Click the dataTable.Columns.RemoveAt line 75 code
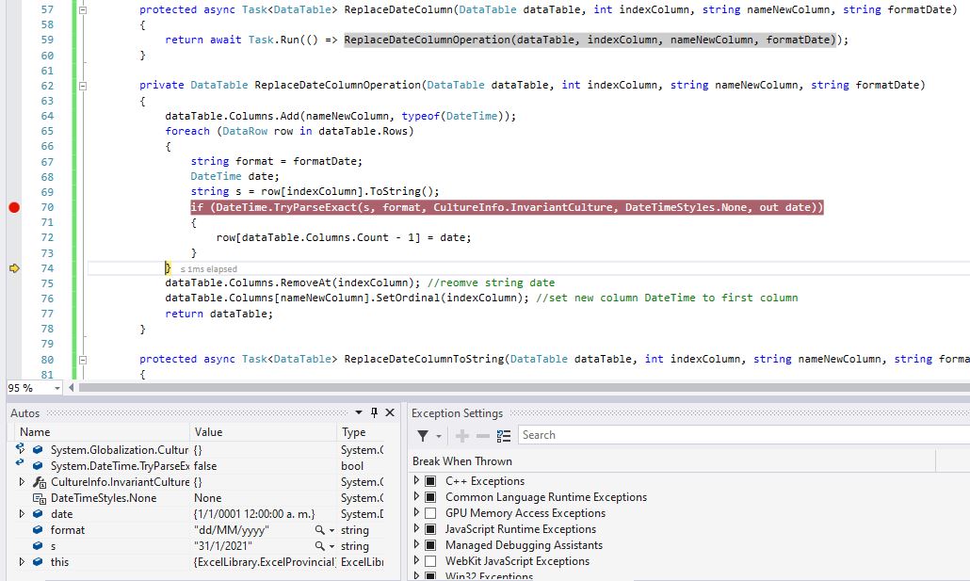This screenshot has height=581, width=970. point(292,282)
